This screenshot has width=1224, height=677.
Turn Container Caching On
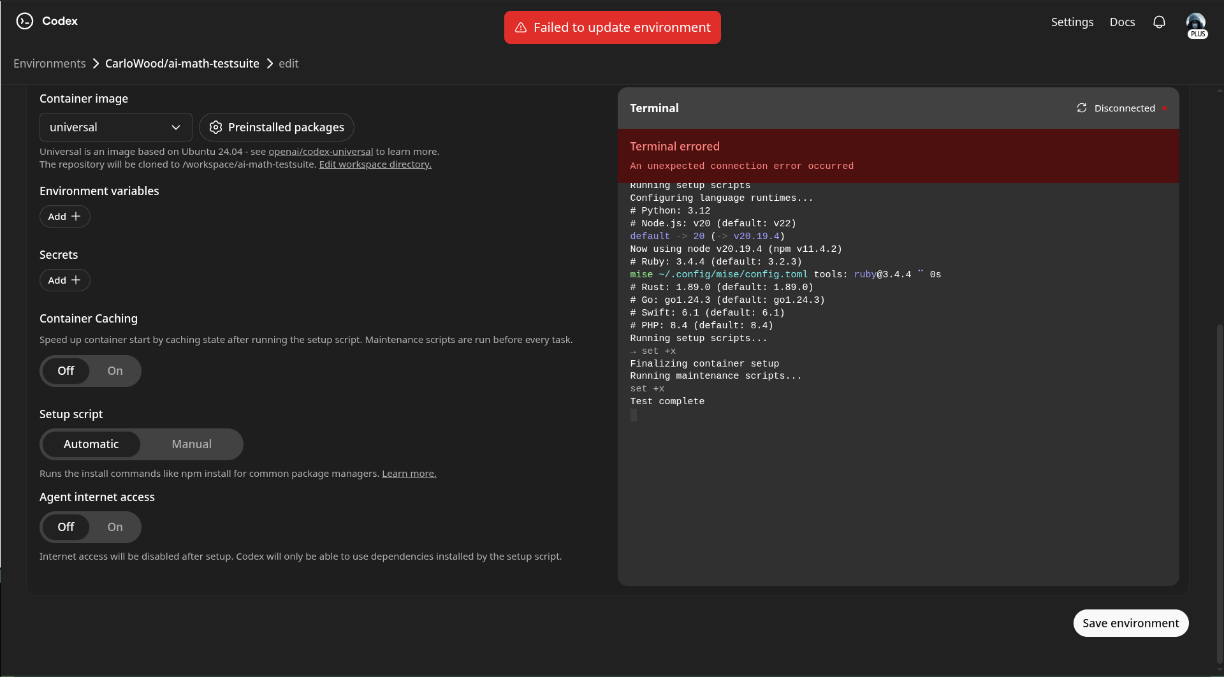[115, 371]
